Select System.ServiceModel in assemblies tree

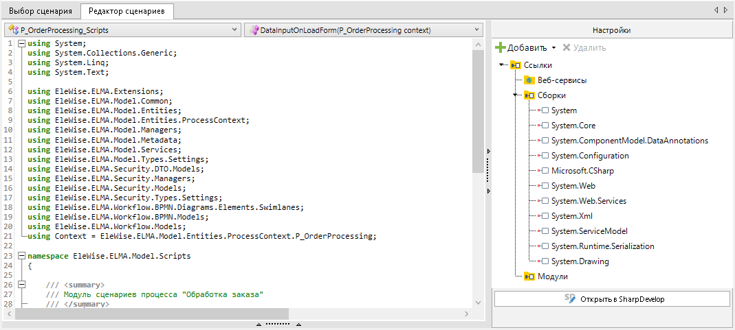pyautogui.click(x=589, y=231)
